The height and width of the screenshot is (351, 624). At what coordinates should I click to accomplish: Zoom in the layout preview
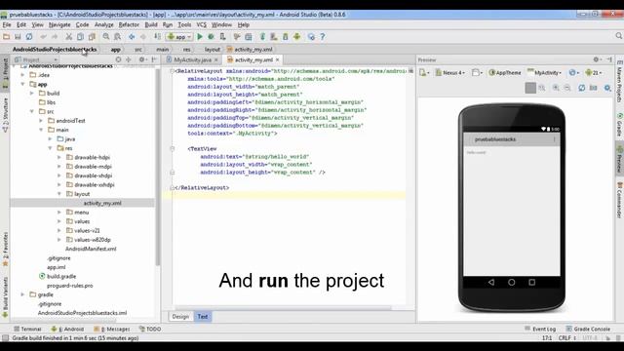pyautogui.click(x=556, y=88)
